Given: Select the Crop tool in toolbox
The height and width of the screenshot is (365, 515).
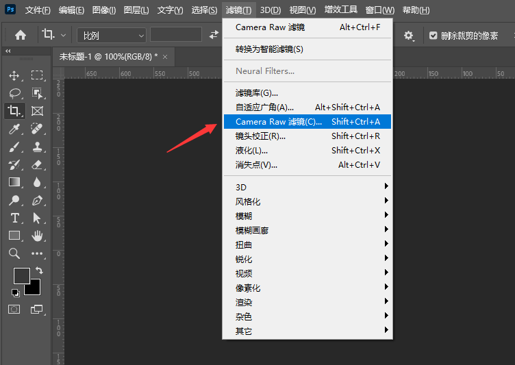Looking at the screenshot, I should (14, 111).
